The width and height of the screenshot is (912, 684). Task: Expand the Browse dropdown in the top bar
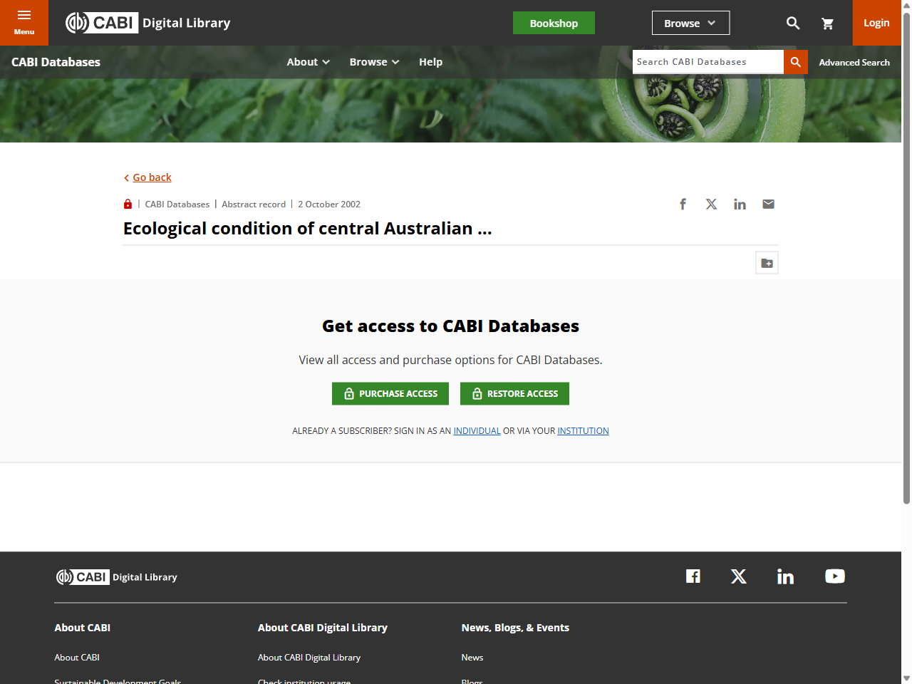pos(690,23)
